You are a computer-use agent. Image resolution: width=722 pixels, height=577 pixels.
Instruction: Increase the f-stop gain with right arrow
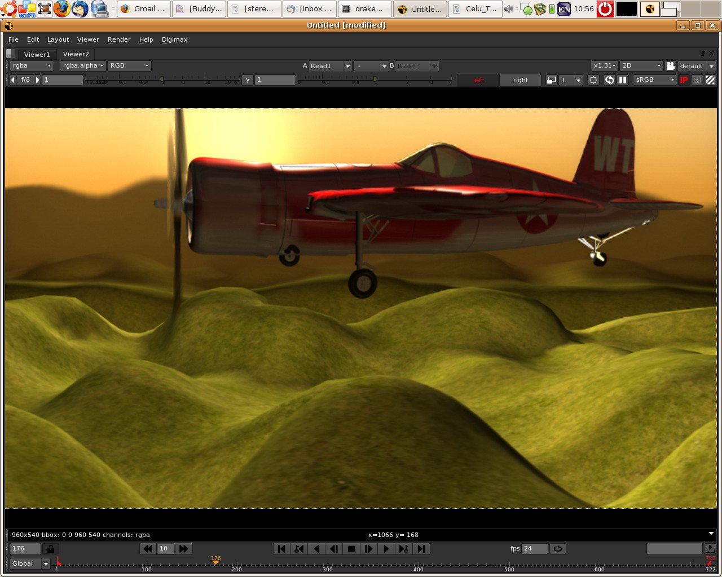tap(38, 80)
